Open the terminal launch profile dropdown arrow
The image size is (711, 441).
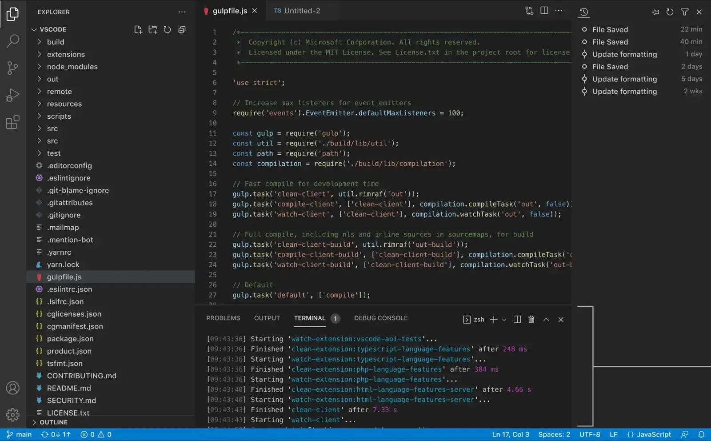click(x=504, y=320)
